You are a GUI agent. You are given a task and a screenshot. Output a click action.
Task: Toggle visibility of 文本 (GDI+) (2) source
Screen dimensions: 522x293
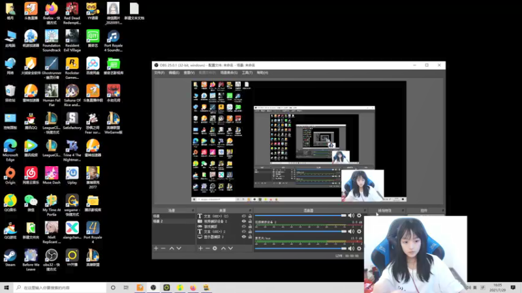[243, 216]
